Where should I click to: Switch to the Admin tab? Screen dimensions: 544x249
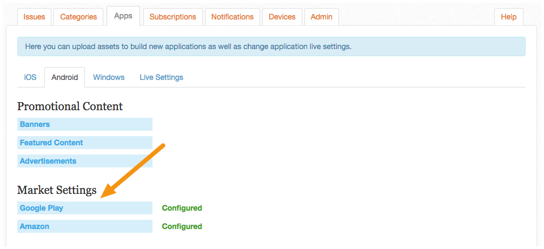pos(321,17)
